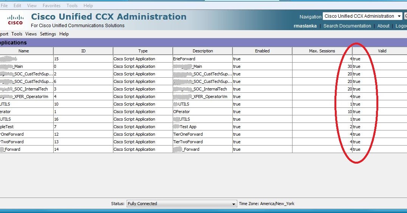Viewport: 407px width, 213px height.
Task: Sort by the Description column header
Action: [203, 51]
